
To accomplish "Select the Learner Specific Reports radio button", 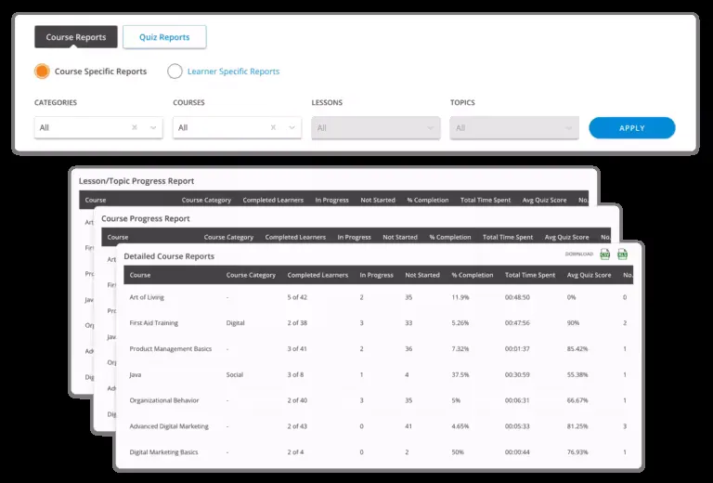I will click(175, 72).
